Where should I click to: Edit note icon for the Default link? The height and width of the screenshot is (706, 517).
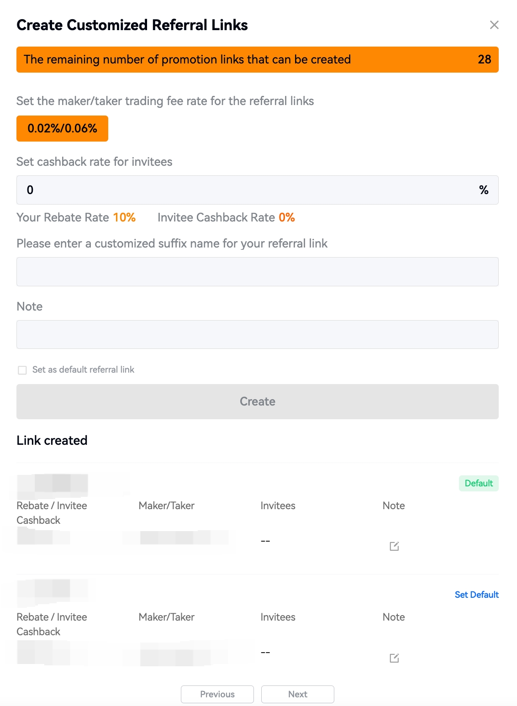394,546
